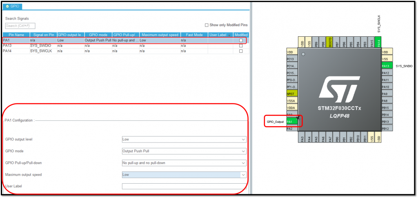This screenshot has width=418, height=198.
Task: Switch to the GPIO tab
Action: (x=12, y=6)
